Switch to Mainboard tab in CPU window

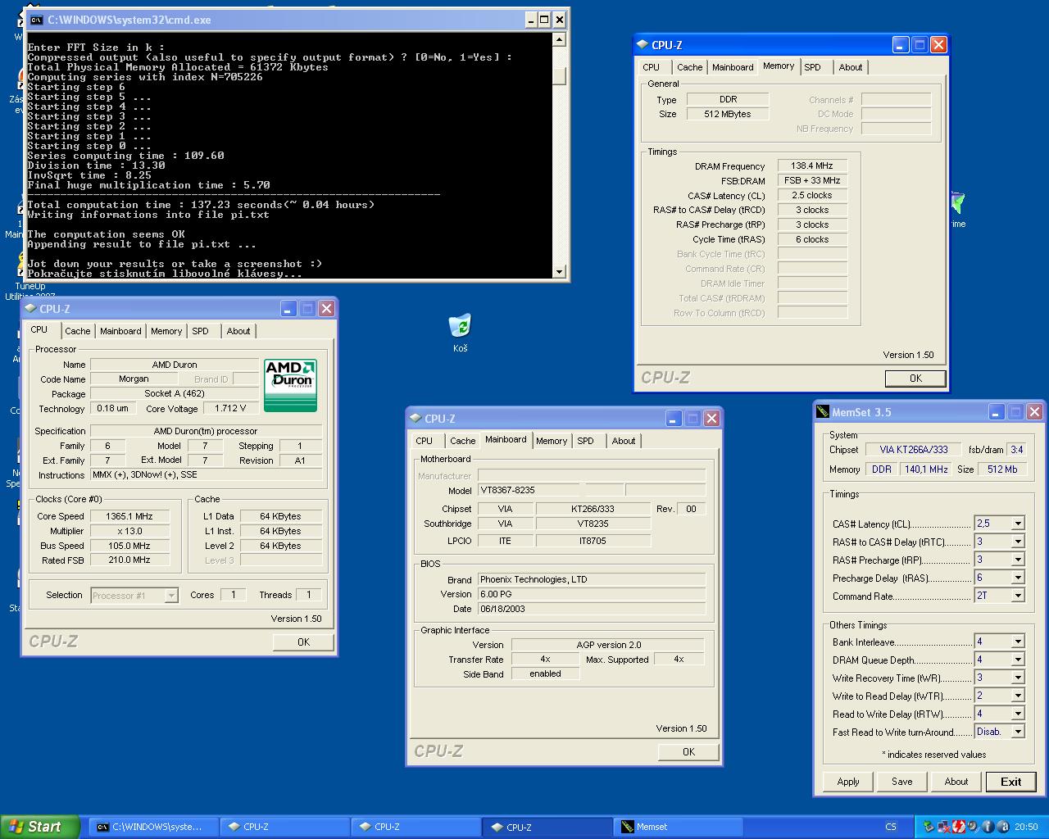(120, 331)
